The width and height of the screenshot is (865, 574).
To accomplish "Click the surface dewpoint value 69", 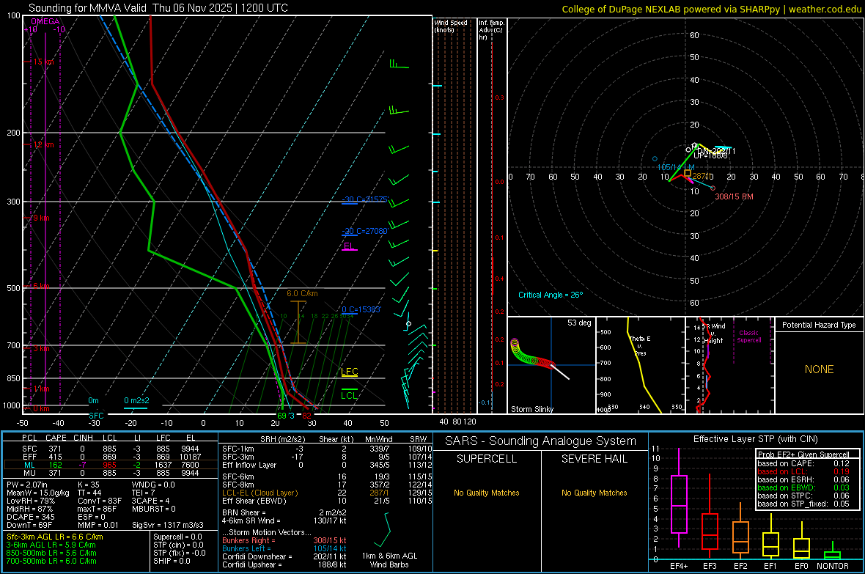I will [x=281, y=416].
